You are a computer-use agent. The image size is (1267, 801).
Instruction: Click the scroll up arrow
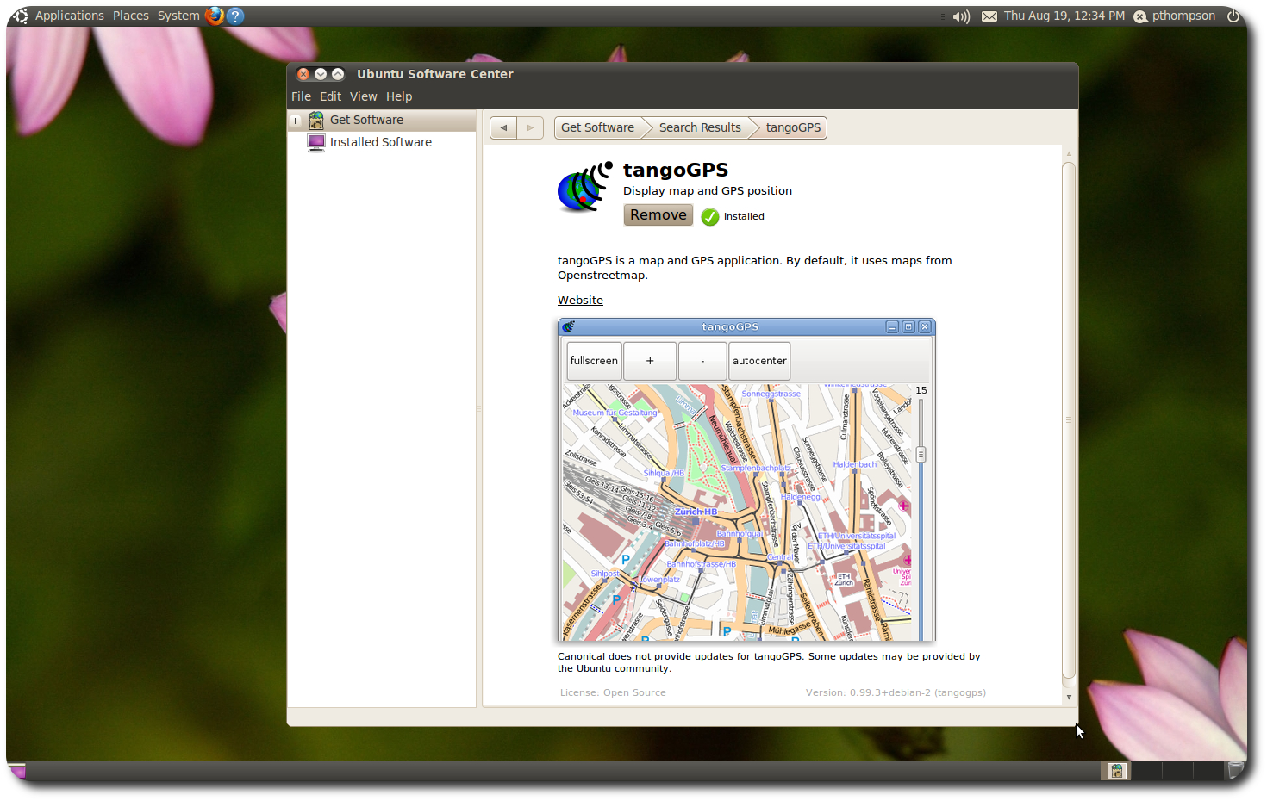click(x=1069, y=153)
